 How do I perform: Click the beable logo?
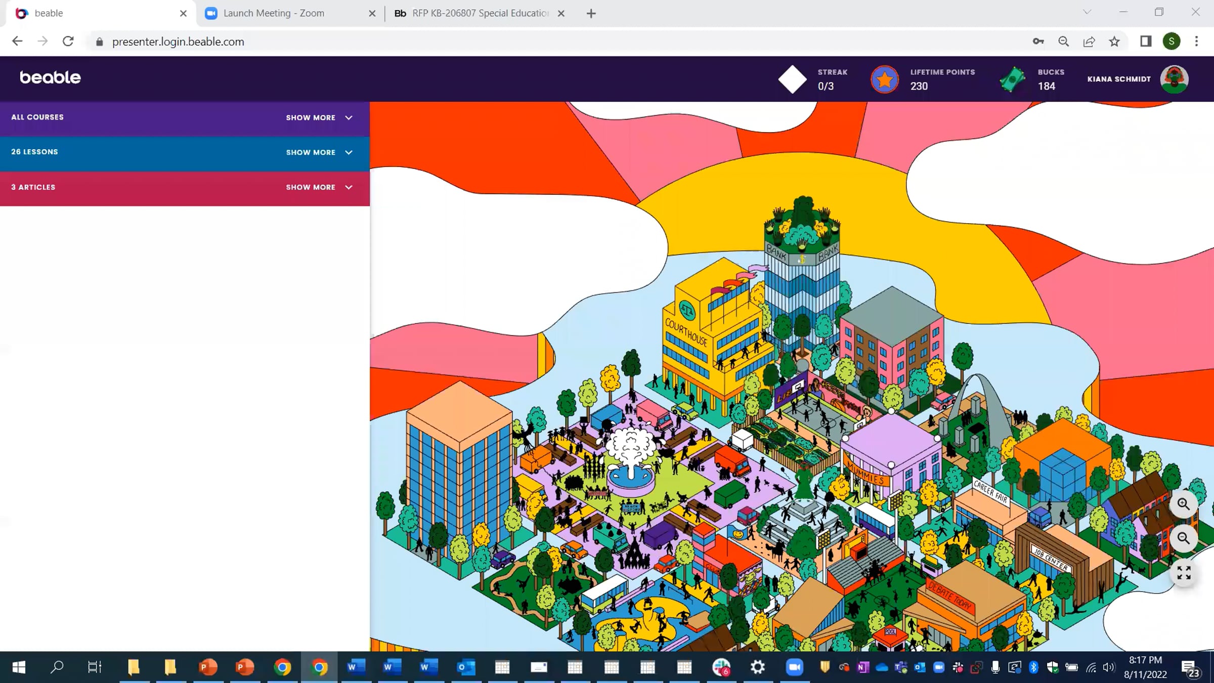(50, 77)
